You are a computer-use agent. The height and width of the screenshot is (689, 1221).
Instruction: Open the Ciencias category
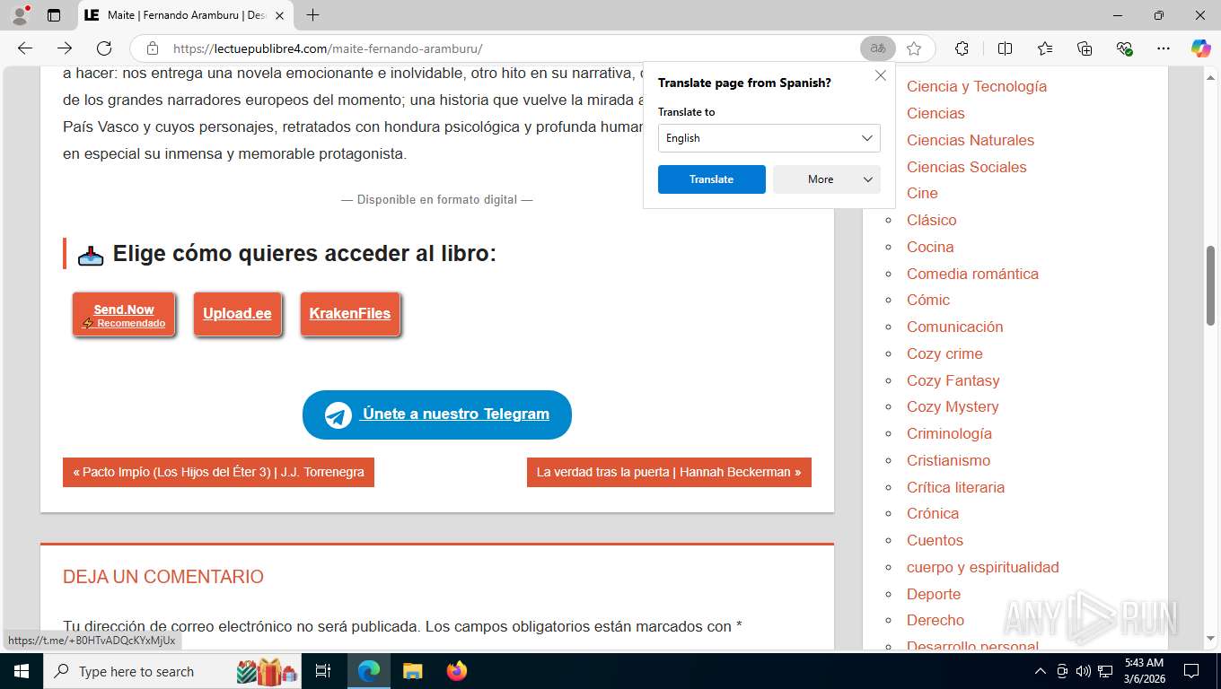coord(936,113)
